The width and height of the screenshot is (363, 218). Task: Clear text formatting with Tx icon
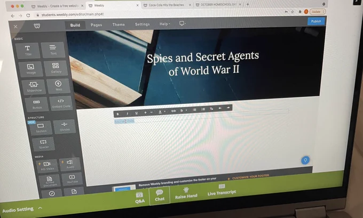(x=211, y=109)
